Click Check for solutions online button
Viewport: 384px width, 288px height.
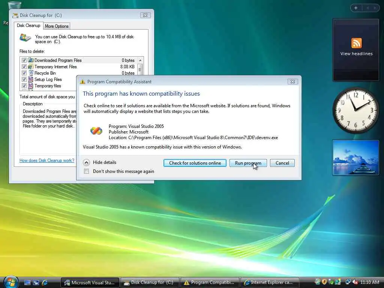(195, 163)
